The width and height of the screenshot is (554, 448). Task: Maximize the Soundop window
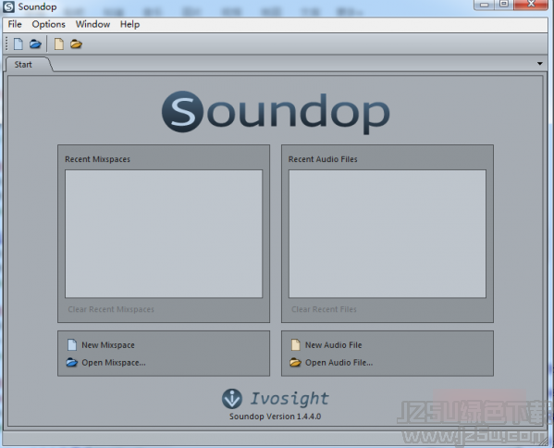(504, 5)
